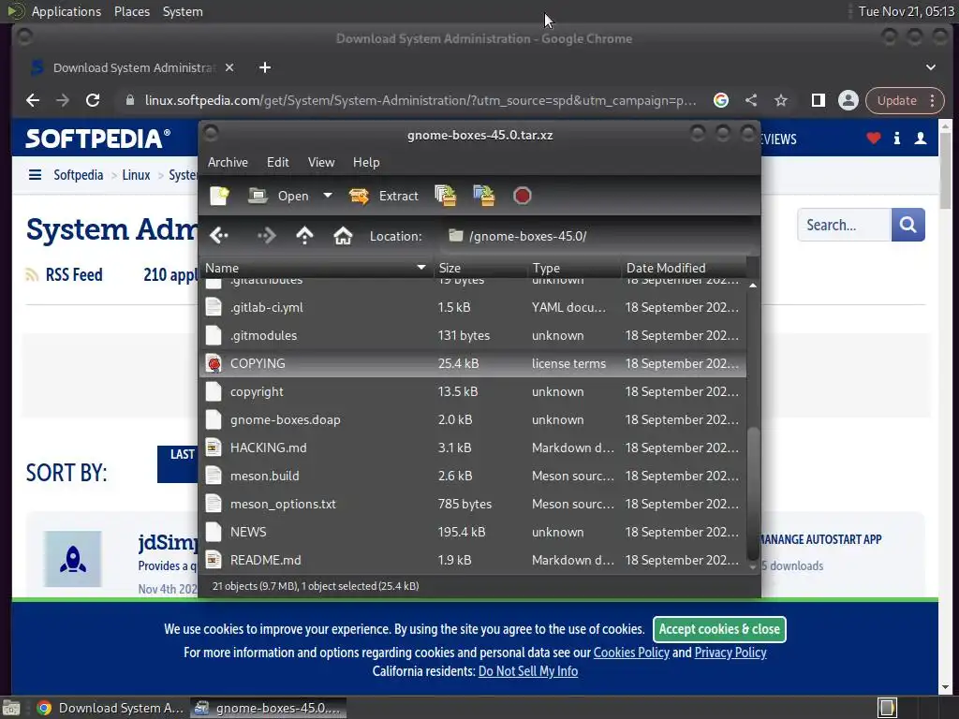This screenshot has height=719, width=959.
Task: Select the NEWS file row
Action: (x=473, y=533)
